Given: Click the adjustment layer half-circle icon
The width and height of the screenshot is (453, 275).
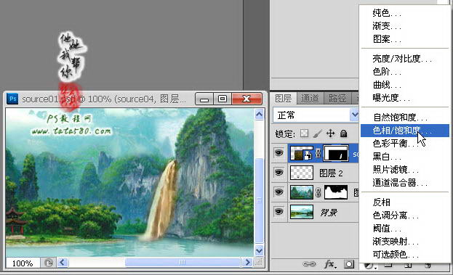Looking at the screenshot, I should pyautogui.click(x=369, y=265).
